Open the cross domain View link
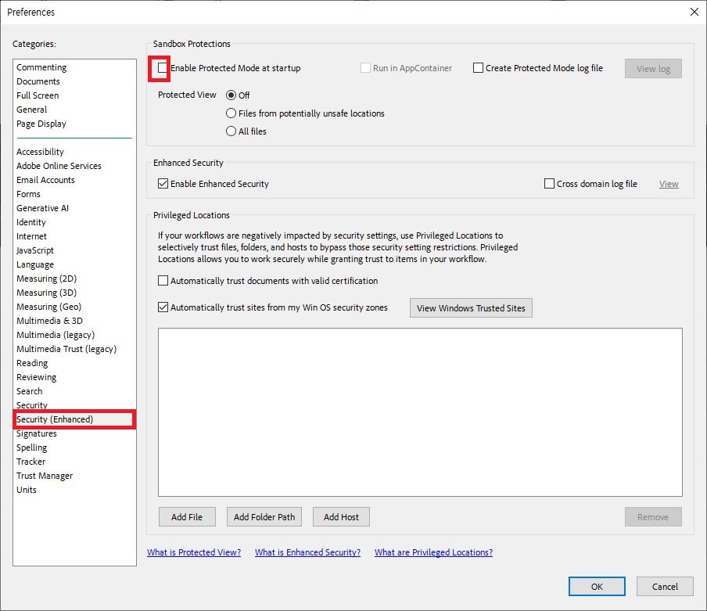 pos(669,184)
